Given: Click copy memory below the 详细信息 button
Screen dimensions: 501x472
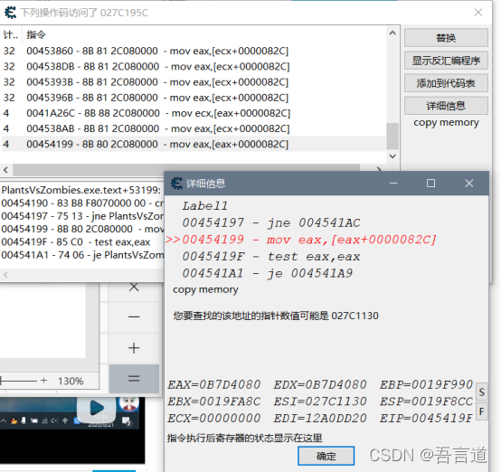Looking at the screenshot, I should coord(446,123).
